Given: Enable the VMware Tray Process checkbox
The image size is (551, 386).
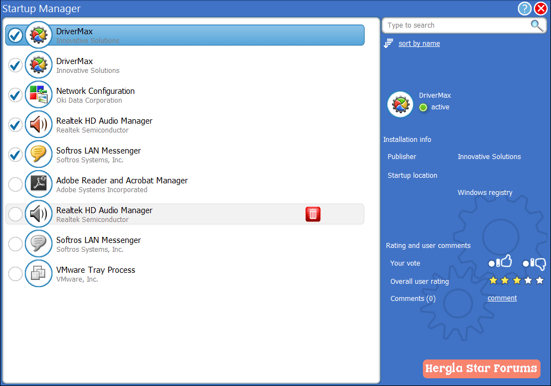Looking at the screenshot, I should click(15, 274).
